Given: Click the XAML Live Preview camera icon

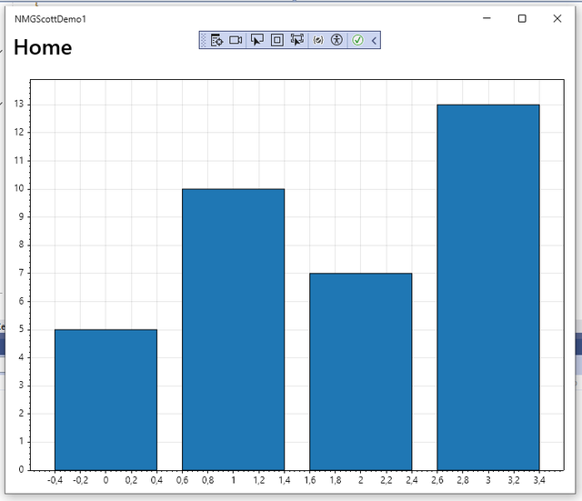Looking at the screenshot, I should point(236,40).
